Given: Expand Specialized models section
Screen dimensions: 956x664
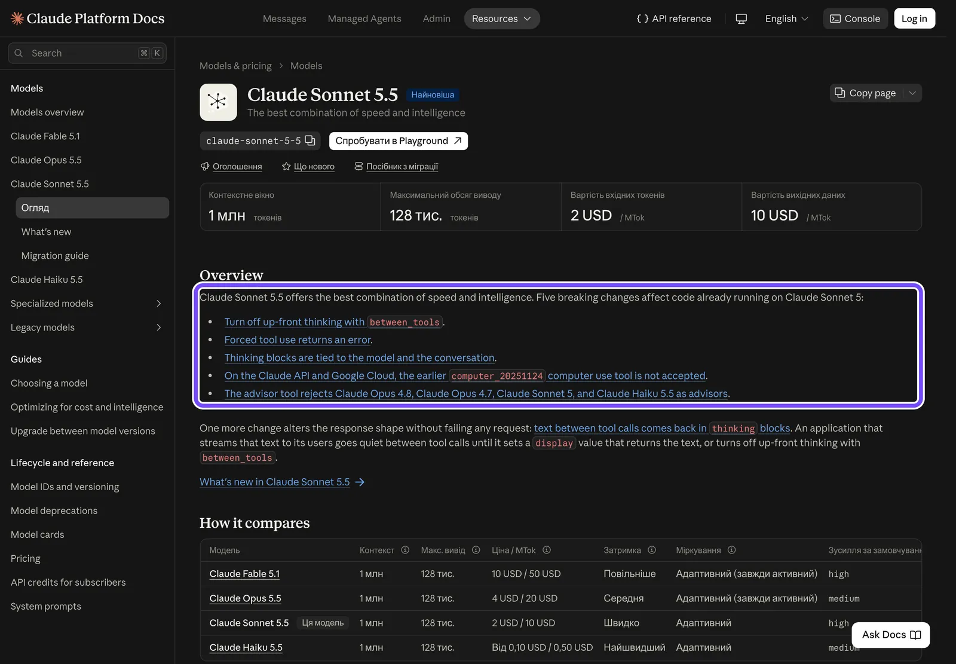Looking at the screenshot, I should coord(158,304).
